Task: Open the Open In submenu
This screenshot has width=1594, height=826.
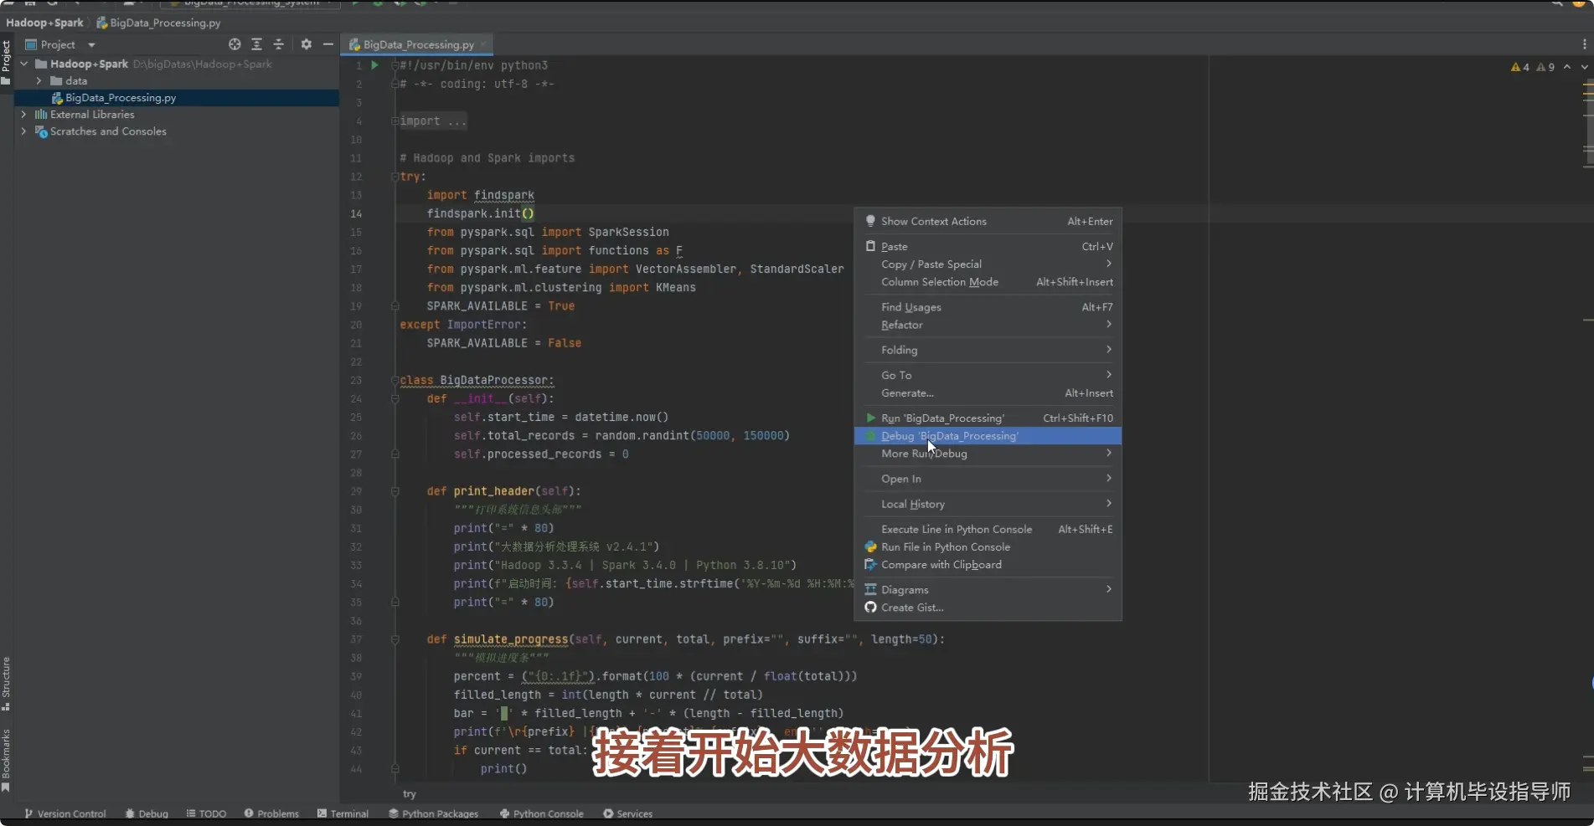Action: click(x=988, y=479)
